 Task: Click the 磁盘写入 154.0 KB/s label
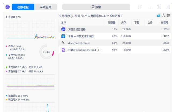click(19, 100)
